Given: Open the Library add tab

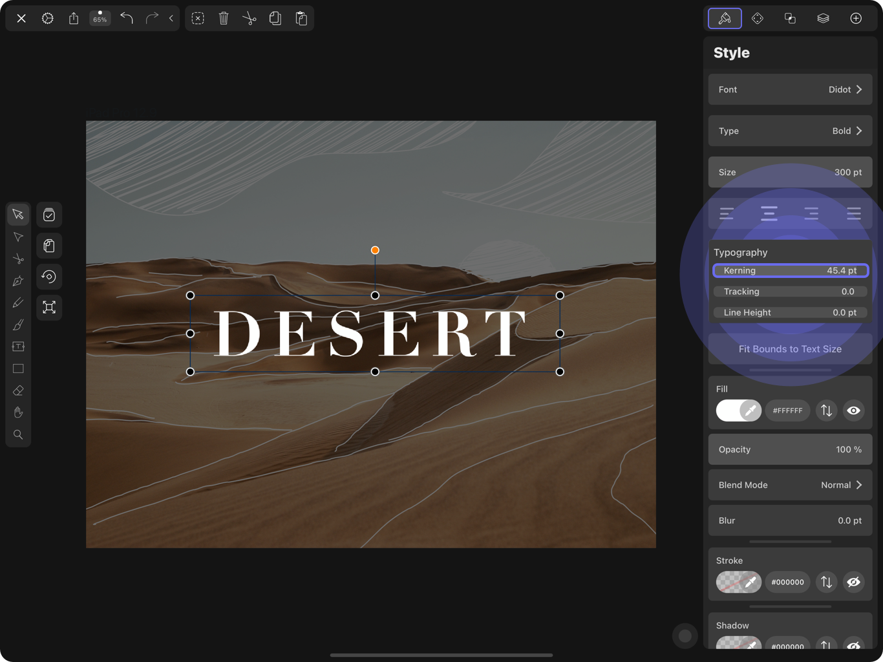Looking at the screenshot, I should [856, 18].
